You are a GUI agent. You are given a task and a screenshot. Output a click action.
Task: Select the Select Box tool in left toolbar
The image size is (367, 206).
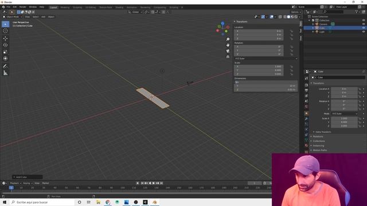point(5,24)
